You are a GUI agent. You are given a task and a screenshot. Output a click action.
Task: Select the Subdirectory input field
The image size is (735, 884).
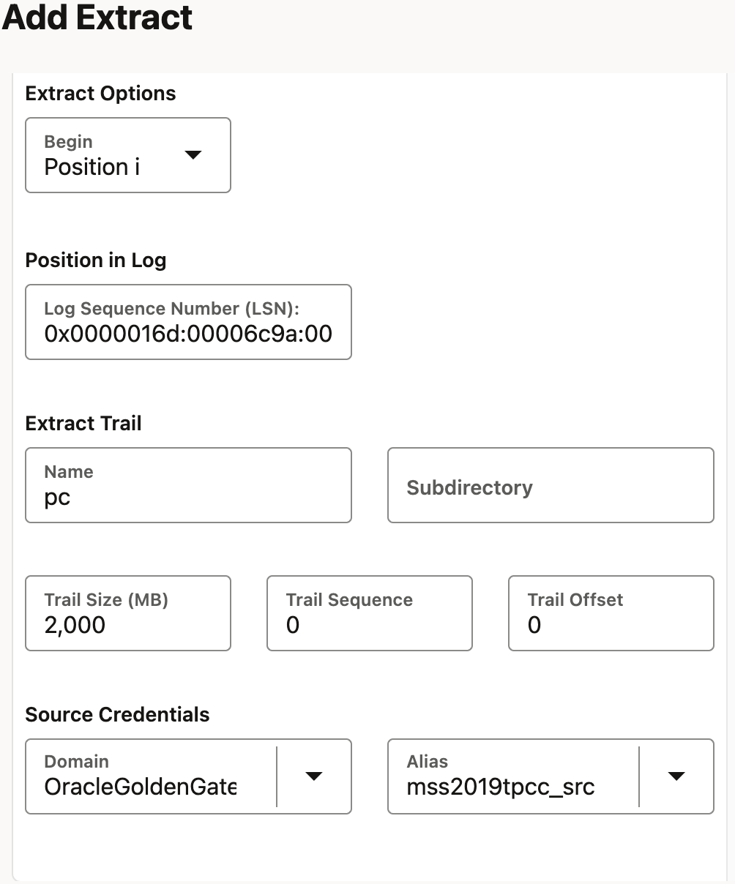[x=550, y=485]
